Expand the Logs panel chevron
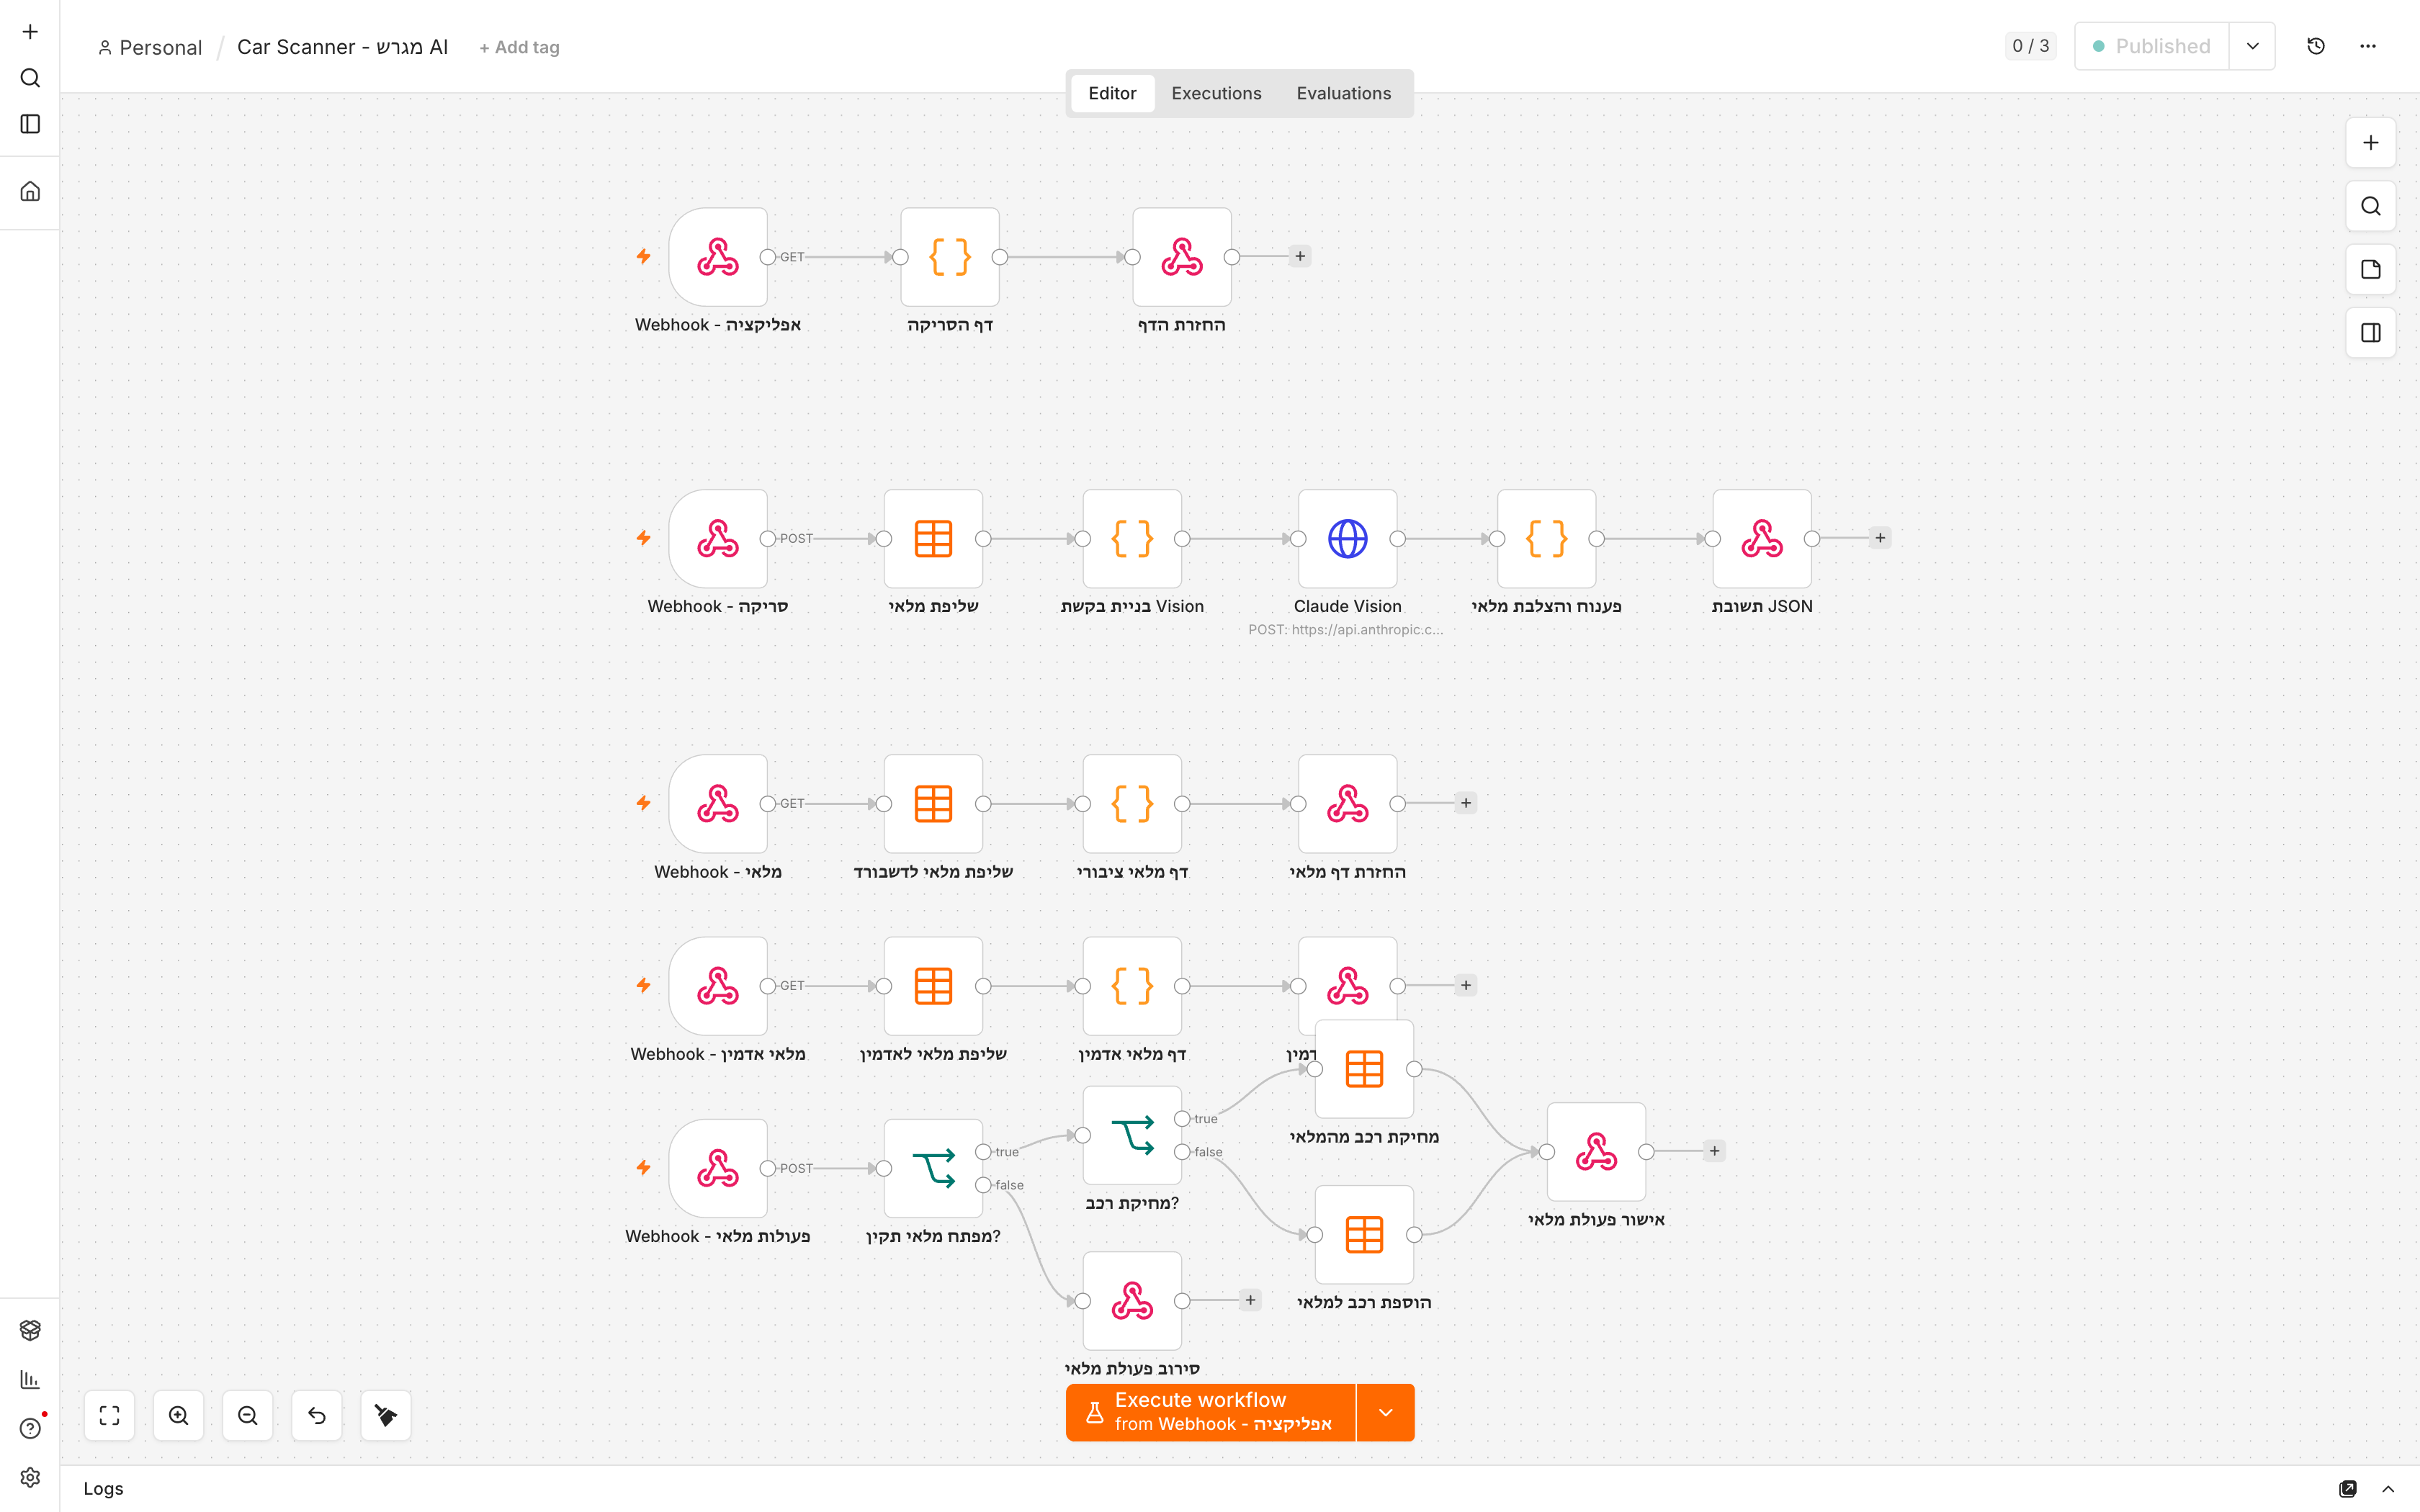This screenshot has height=1512, width=2420. point(2388,1488)
